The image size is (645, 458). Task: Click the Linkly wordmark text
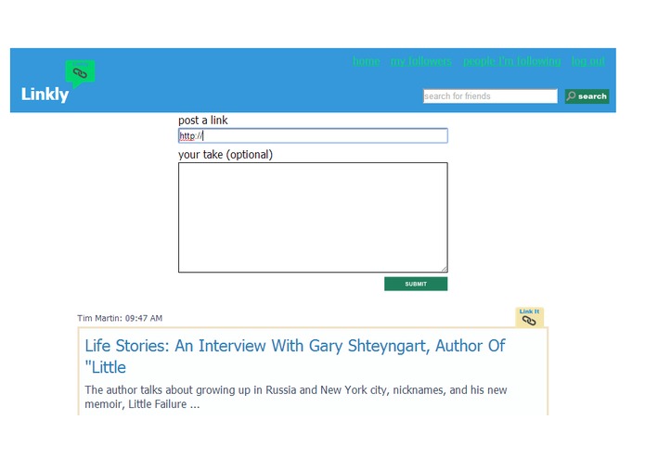click(45, 95)
